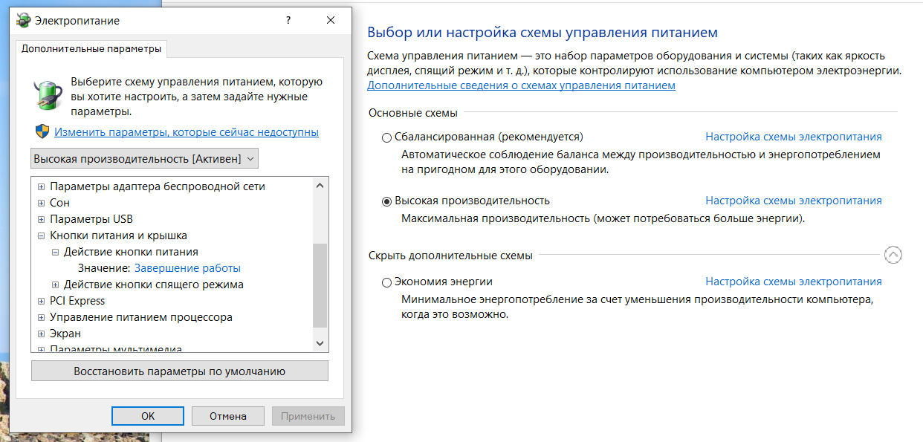Click the help question mark button

(288, 21)
